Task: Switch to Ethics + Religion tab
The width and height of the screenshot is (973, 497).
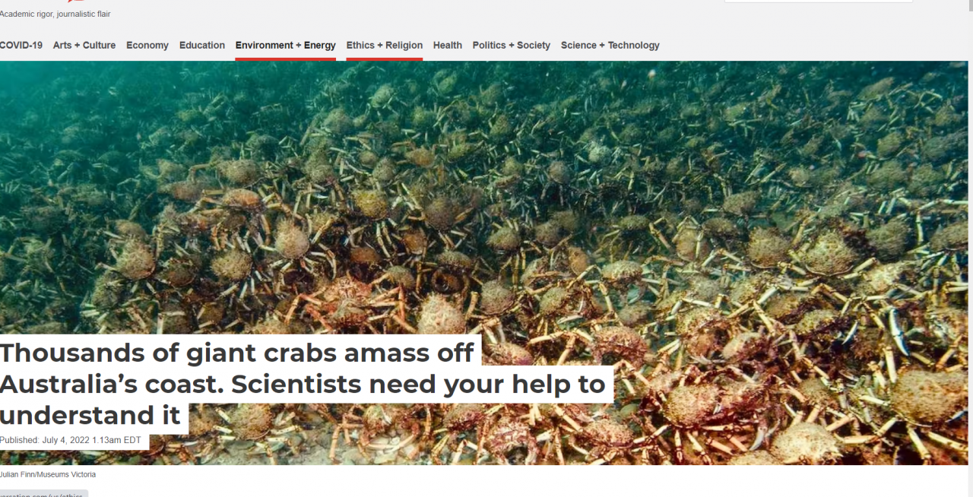Action: click(x=385, y=46)
